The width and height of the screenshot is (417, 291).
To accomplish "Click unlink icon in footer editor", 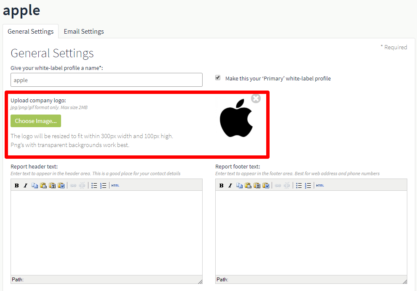I will tap(287, 185).
